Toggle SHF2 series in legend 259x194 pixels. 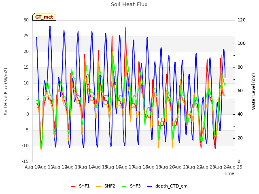click(x=106, y=186)
